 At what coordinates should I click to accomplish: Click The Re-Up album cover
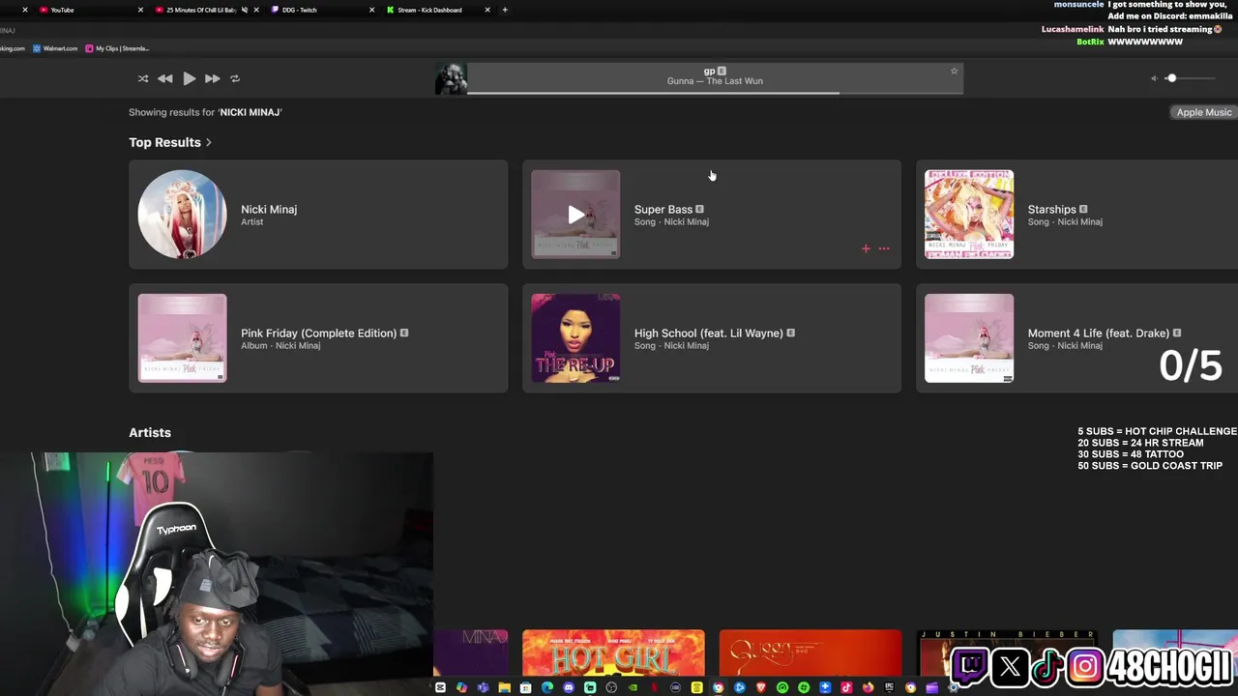click(575, 338)
